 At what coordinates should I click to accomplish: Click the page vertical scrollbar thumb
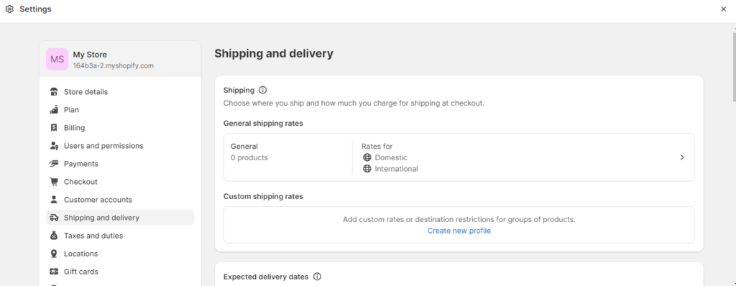coord(734,65)
